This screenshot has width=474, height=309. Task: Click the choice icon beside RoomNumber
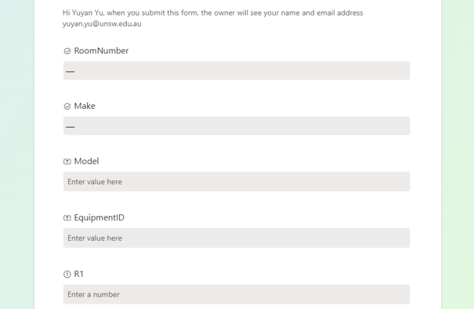tap(67, 51)
